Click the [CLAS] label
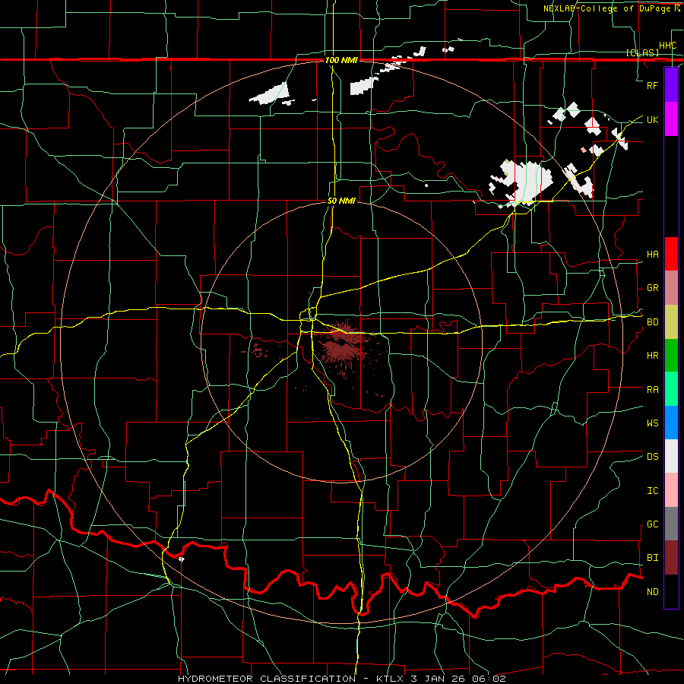Screen dimensions: 684x684 click(642, 52)
